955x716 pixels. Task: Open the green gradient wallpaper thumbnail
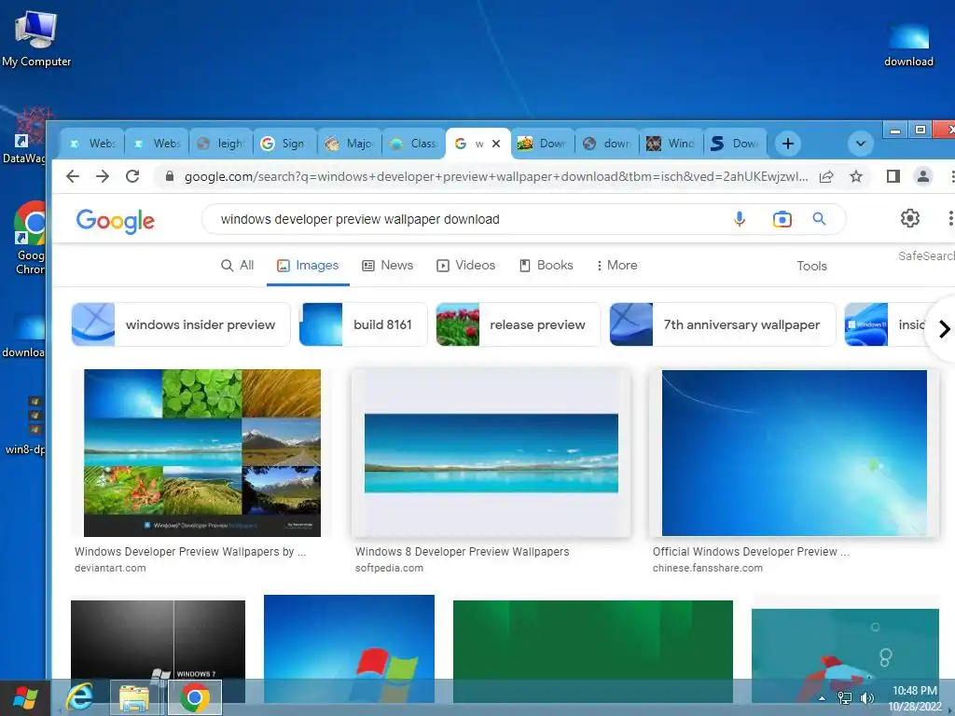point(592,640)
